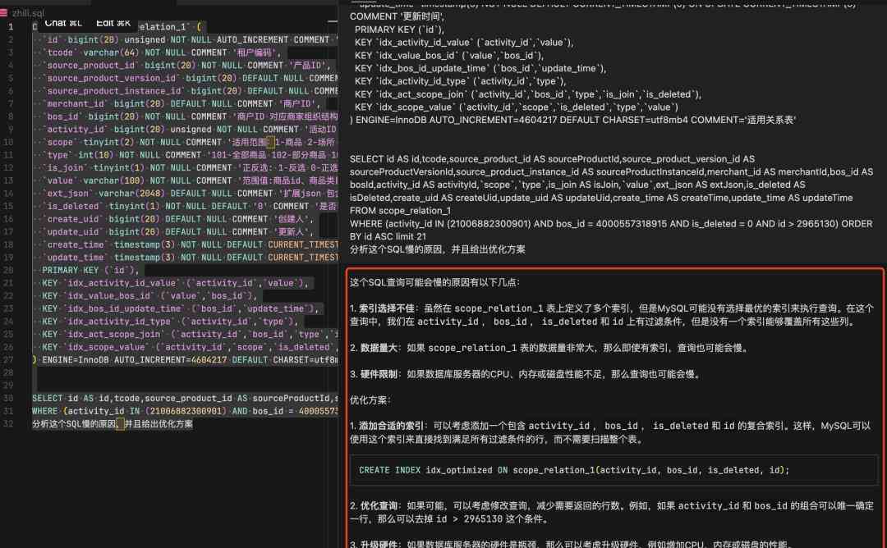Click the 索引选择不佳 point in answer

point(612,315)
